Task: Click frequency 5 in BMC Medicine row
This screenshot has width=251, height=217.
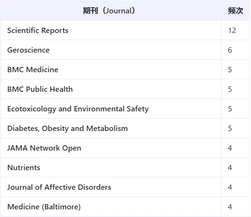Action: [230, 70]
